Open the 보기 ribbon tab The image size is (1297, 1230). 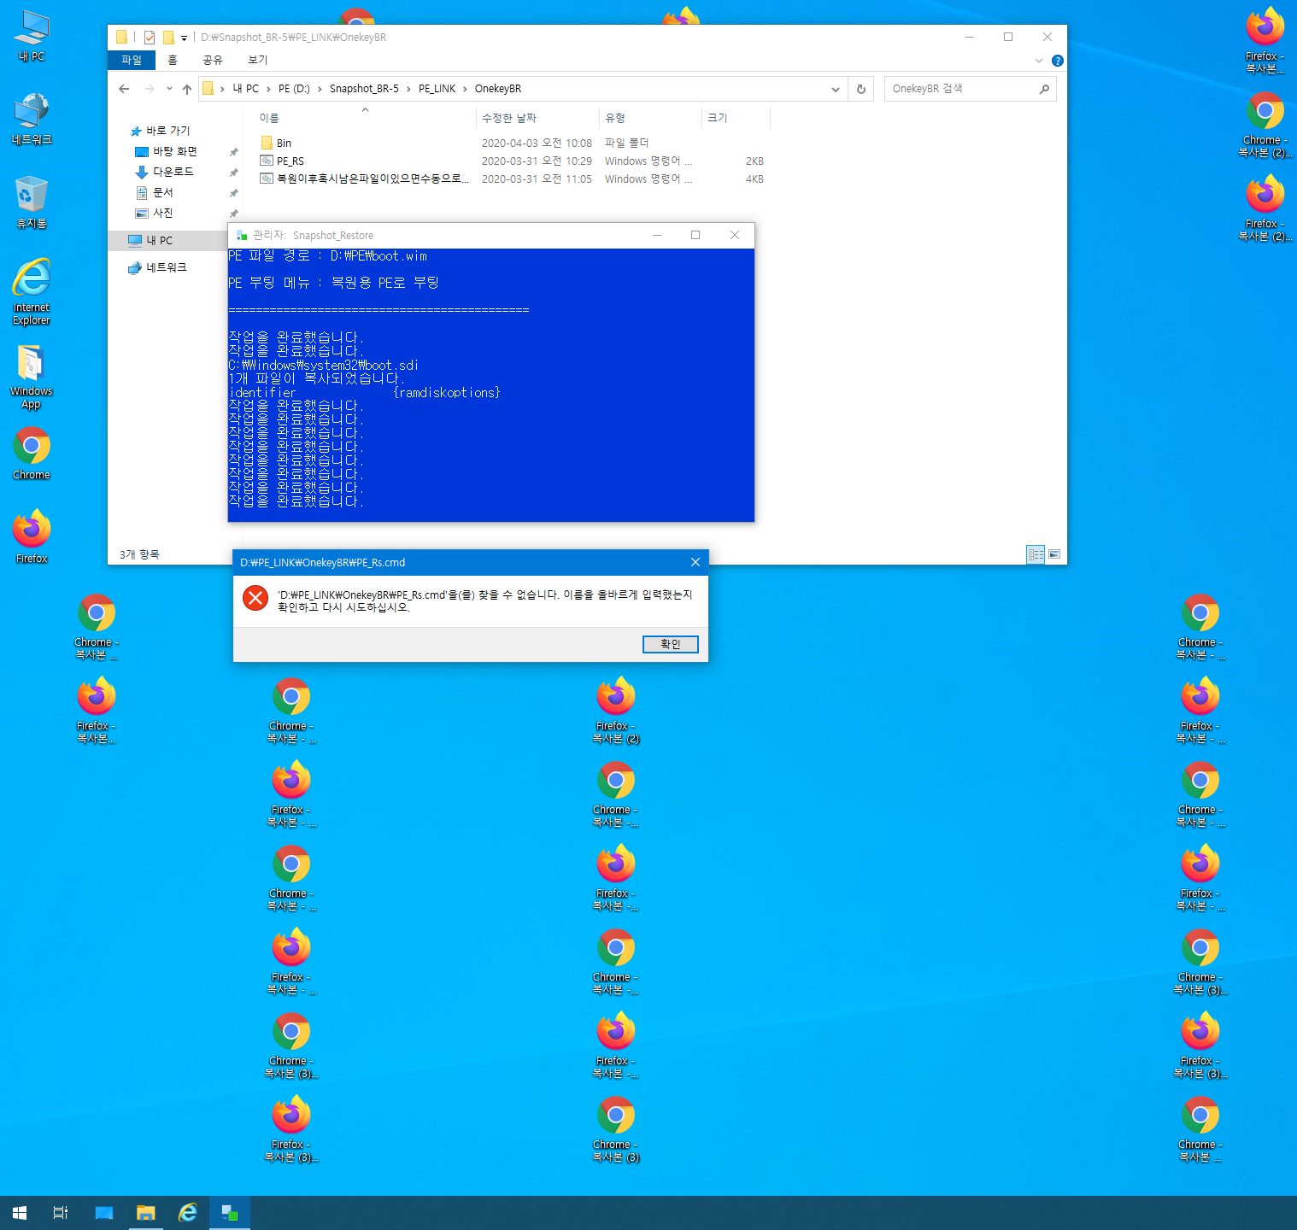click(x=258, y=60)
